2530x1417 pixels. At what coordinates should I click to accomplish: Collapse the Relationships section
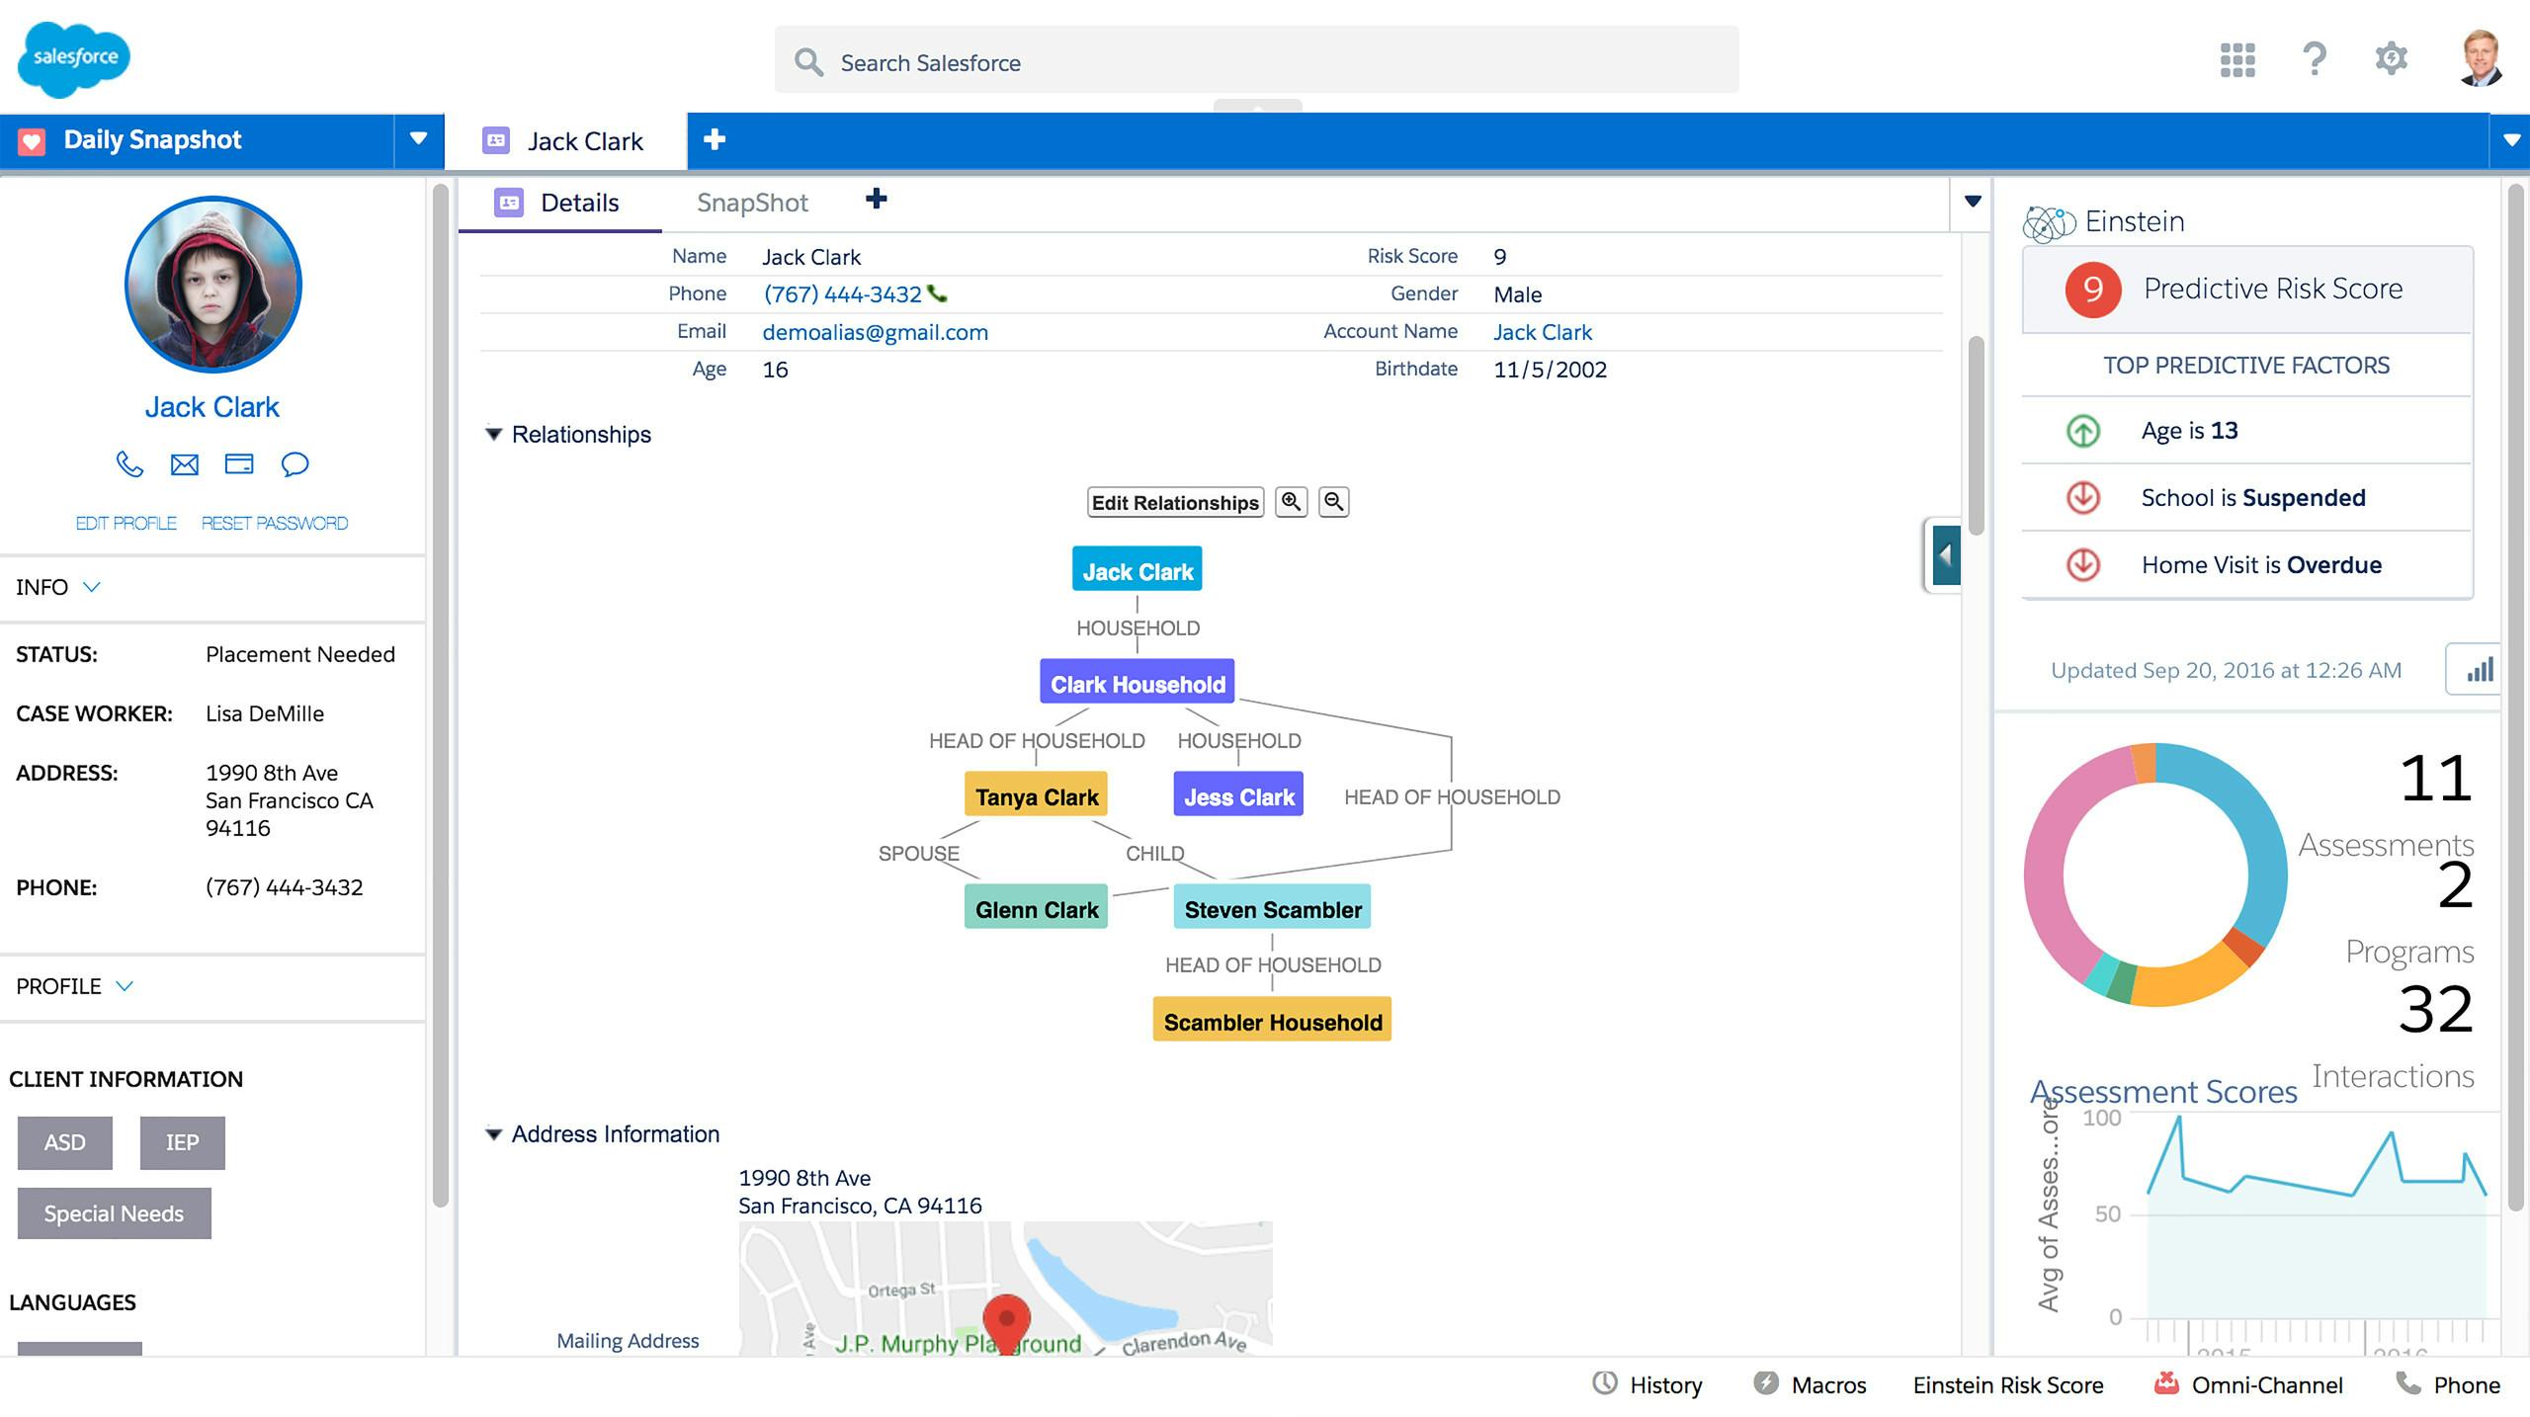[493, 434]
